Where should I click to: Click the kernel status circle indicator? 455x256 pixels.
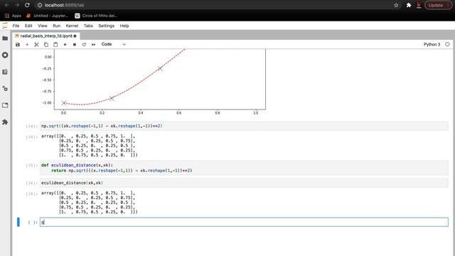(447, 44)
